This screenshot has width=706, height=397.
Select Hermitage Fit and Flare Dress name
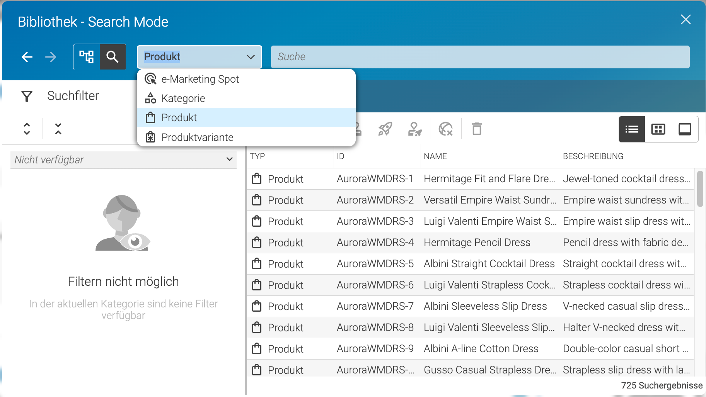point(489,178)
